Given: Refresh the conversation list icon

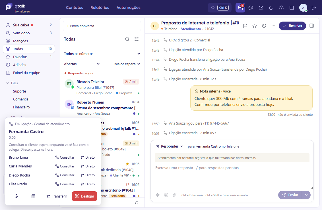Looking at the screenshot, I should 137,203.
